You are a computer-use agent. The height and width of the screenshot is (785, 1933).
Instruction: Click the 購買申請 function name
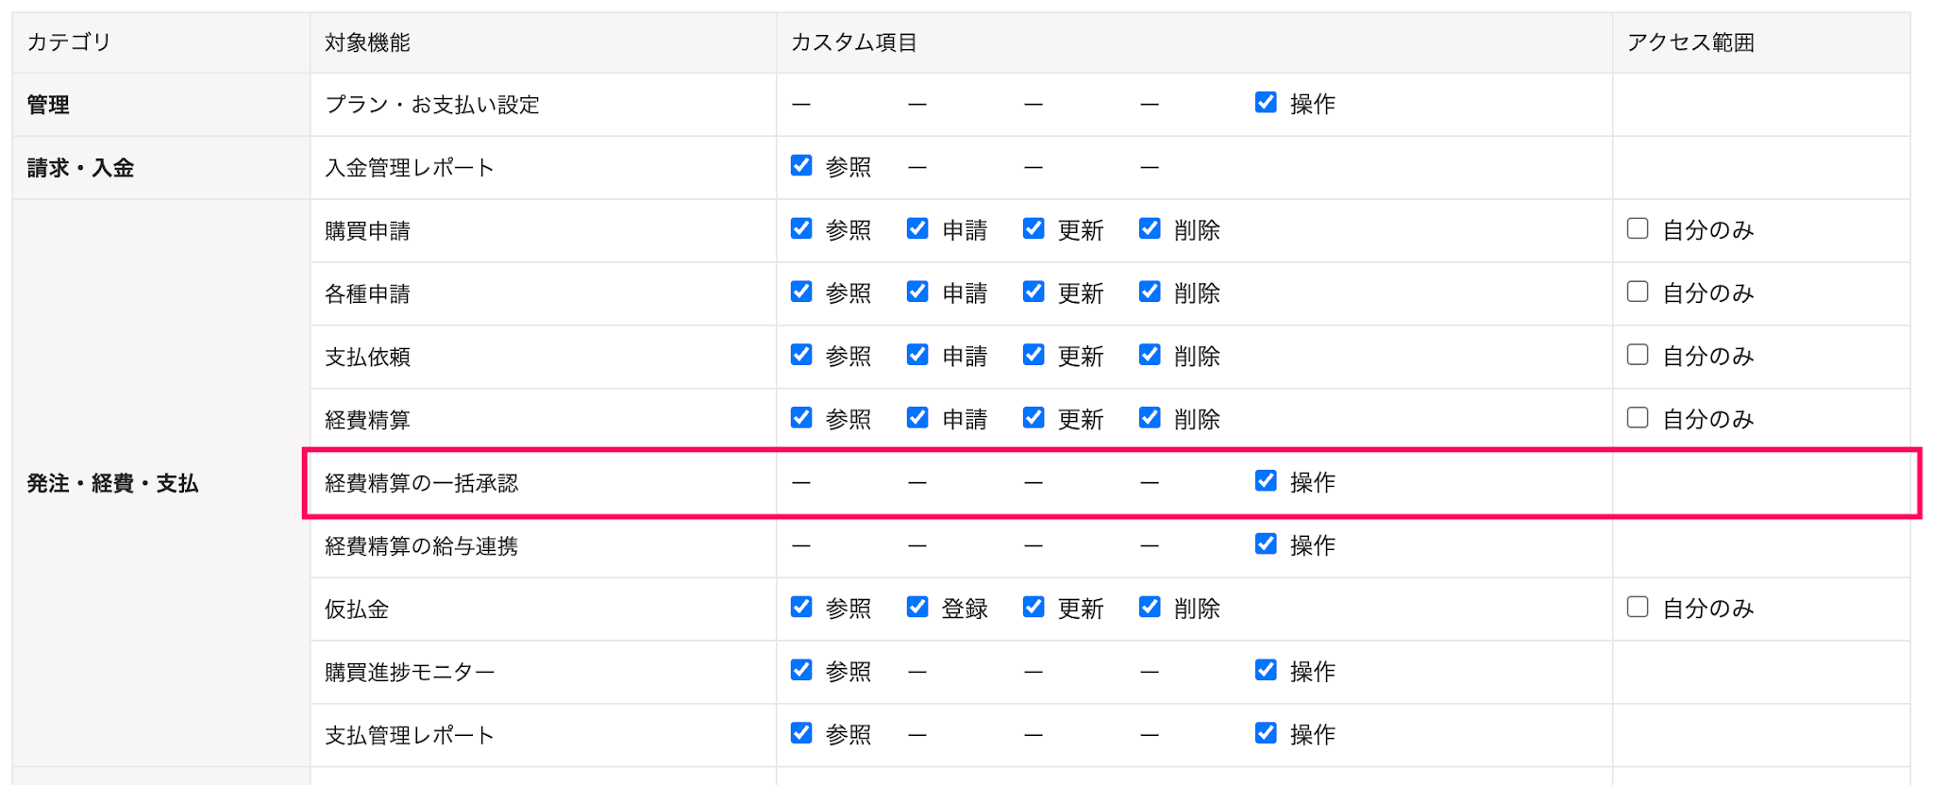(367, 231)
